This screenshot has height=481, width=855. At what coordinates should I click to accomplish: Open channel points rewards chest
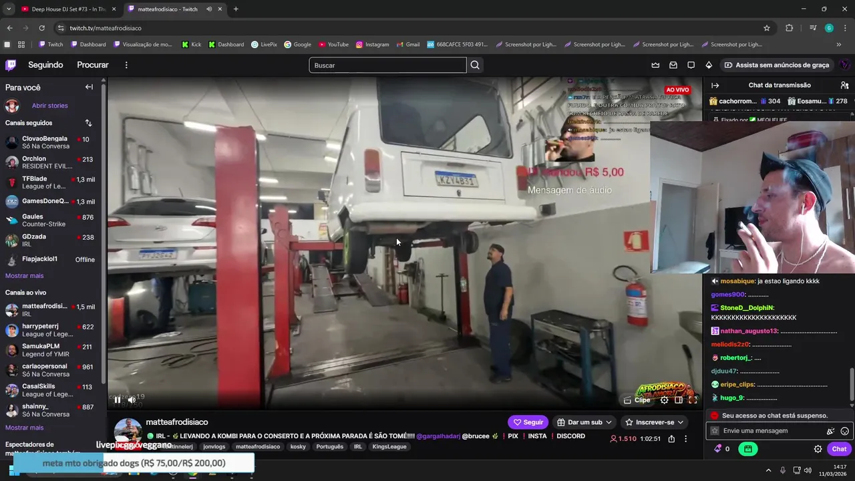[x=747, y=449]
